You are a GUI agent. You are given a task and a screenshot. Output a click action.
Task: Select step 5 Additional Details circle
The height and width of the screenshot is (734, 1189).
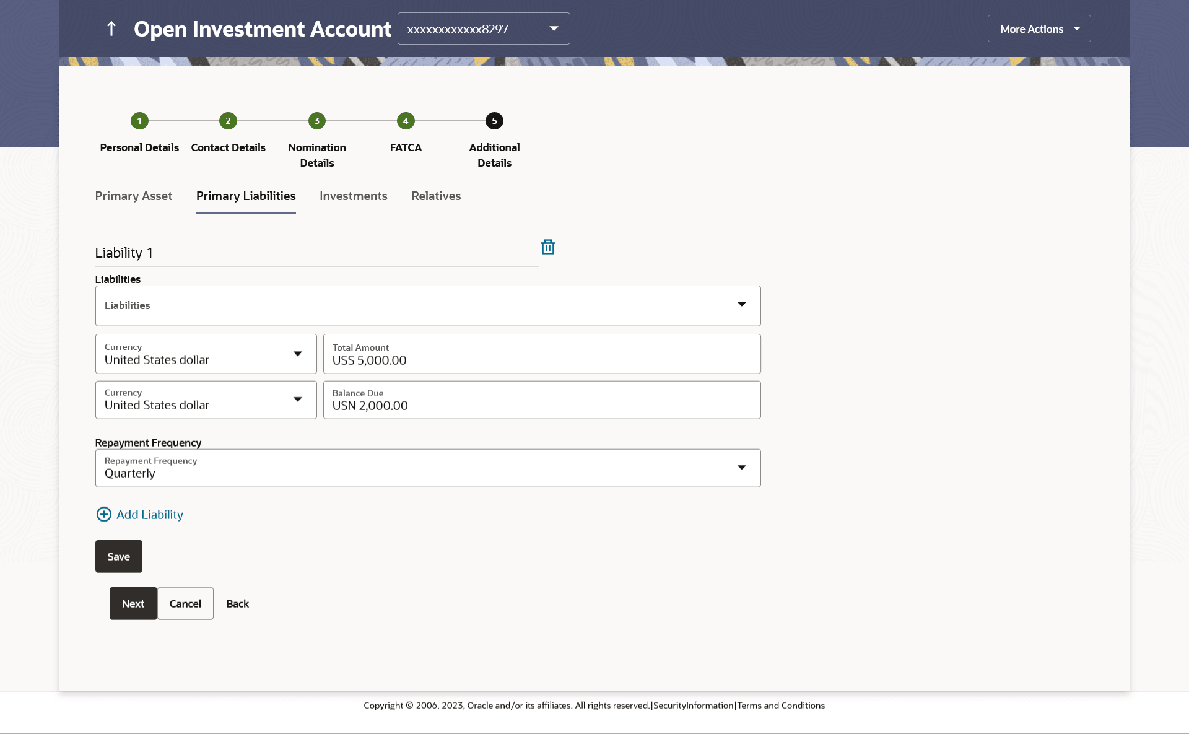pos(494,121)
